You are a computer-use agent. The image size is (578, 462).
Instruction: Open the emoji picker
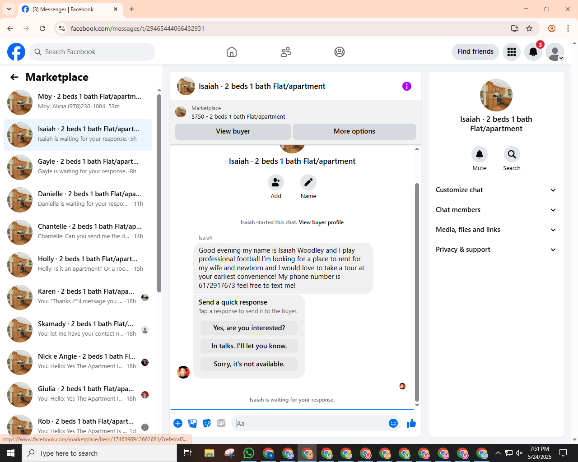coord(393,423)
